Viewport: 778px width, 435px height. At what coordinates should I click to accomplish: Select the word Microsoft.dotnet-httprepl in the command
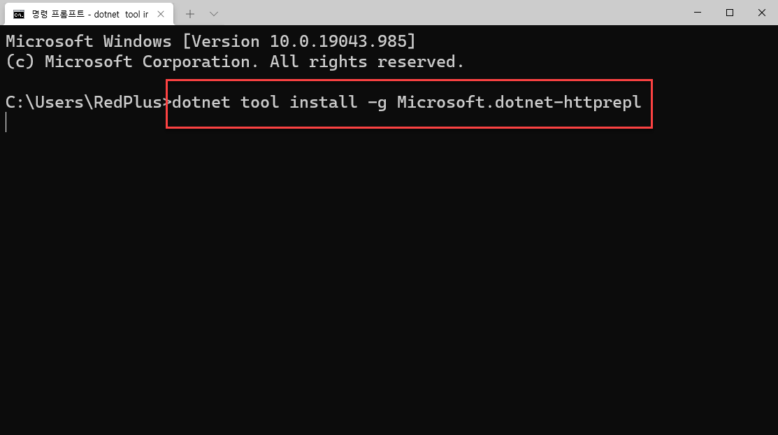[519, 103]
